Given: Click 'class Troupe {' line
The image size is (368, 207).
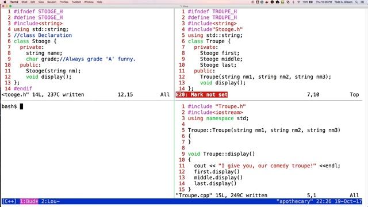Looking at the screenshot, I should pos(209,41).
